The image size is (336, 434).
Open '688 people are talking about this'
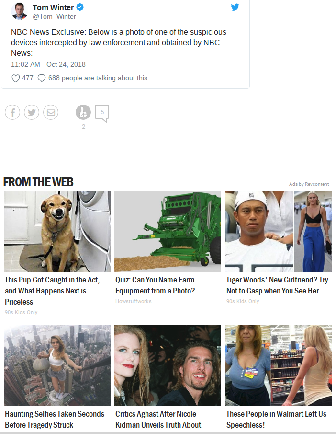(98, 78)
